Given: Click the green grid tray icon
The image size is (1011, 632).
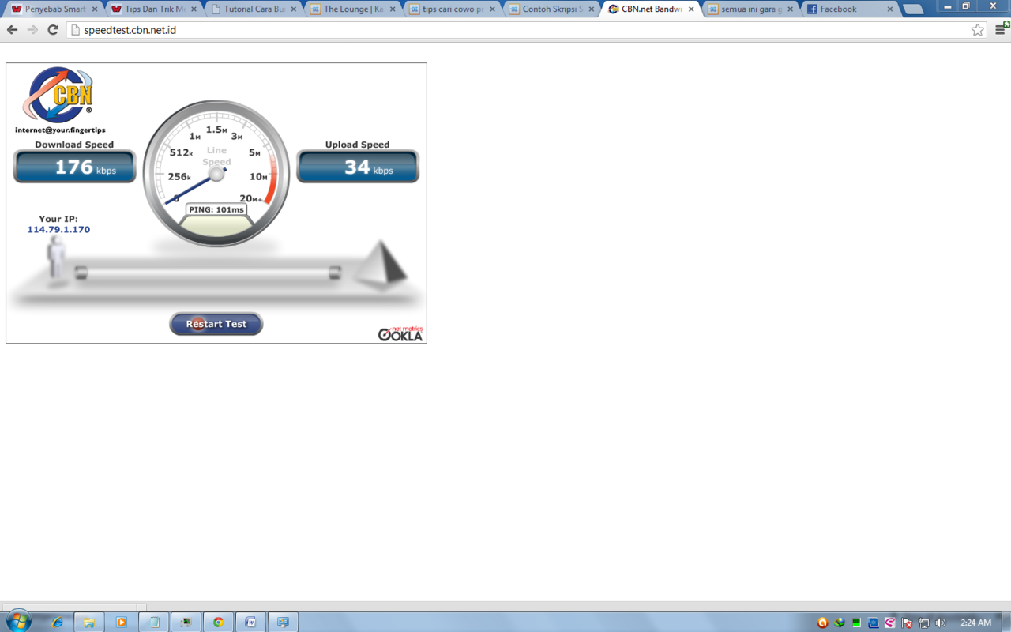Looking at the screenshot, I should click(856, 623).
